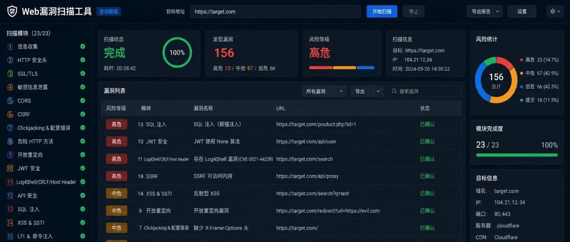Toggle the SSL/TLS module green checkmark

point(83,73)
